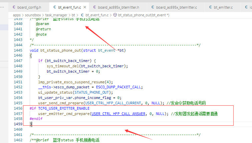Click on 'USER_CTRL_HFP_CALL_CURRENT' constant
Screen dimensions: 252x143
(113, 103)
